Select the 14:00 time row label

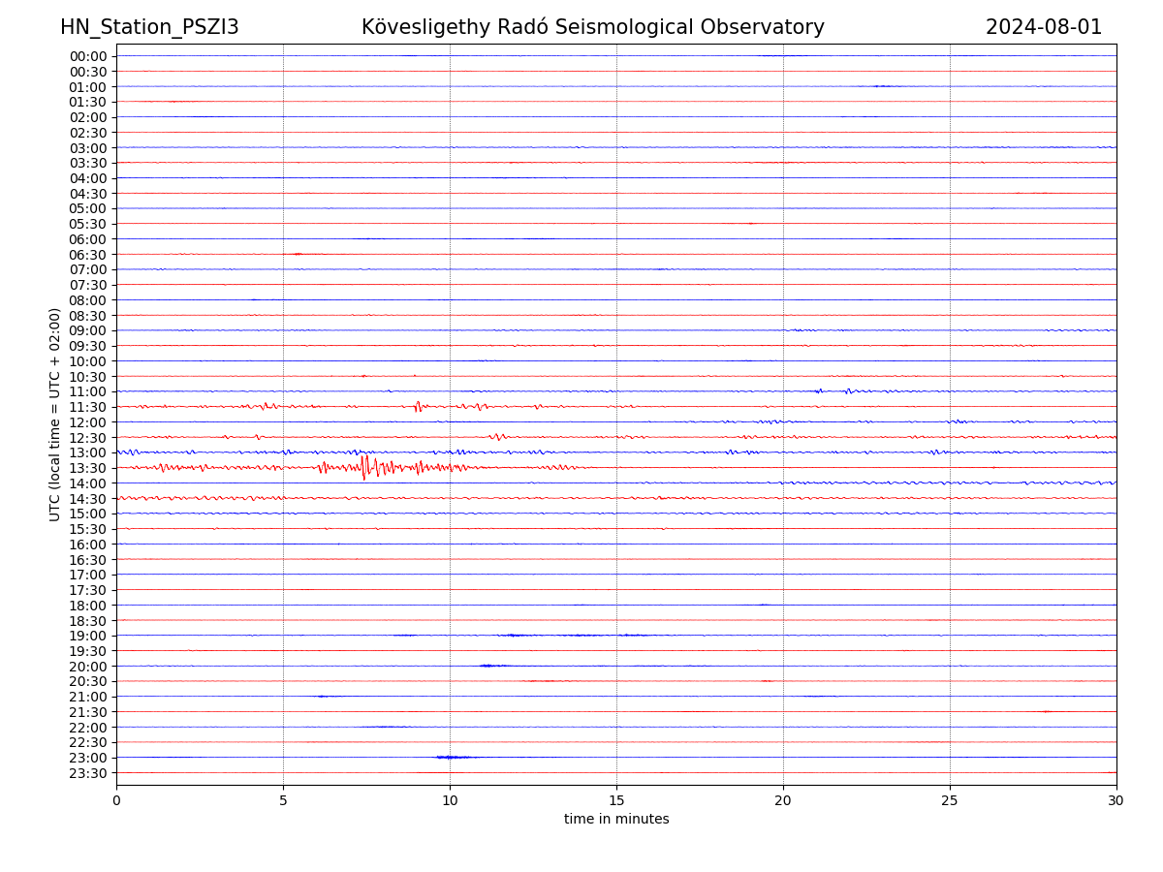coord(87,483)
